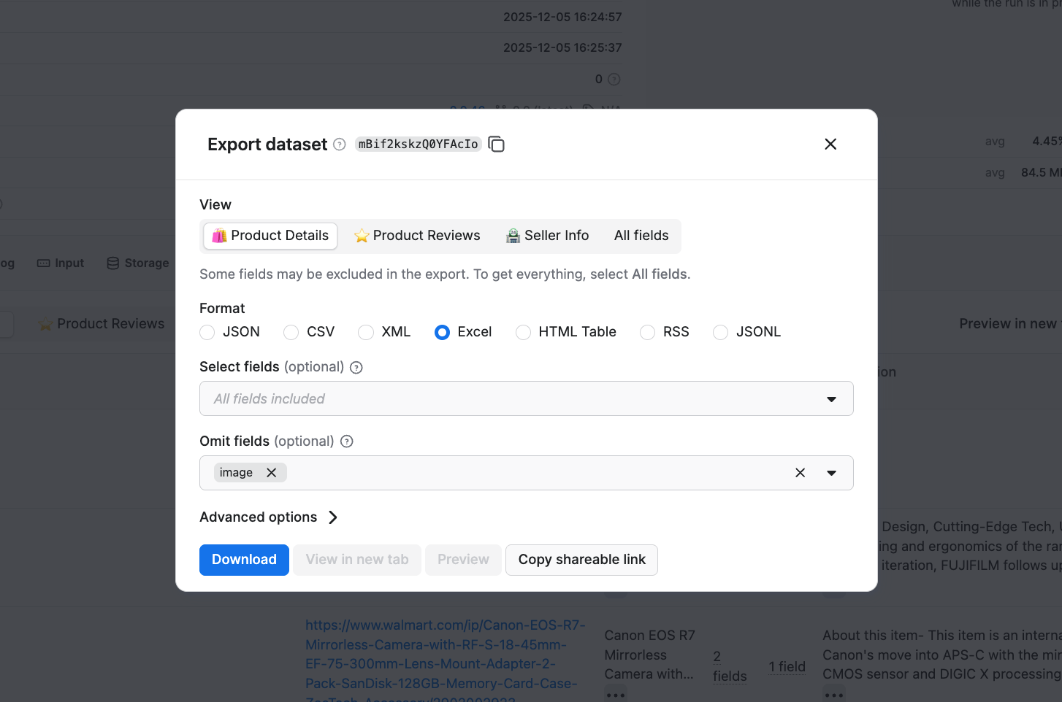The height and width of the screenshot is (702, 1062).
Task: Click Copy shareable link
Action: [x=581, y=560]
